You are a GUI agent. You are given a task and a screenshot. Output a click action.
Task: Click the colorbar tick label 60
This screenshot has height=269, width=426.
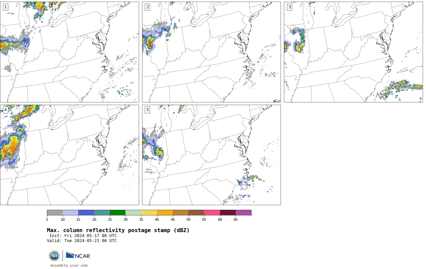(x=220, y=219)
